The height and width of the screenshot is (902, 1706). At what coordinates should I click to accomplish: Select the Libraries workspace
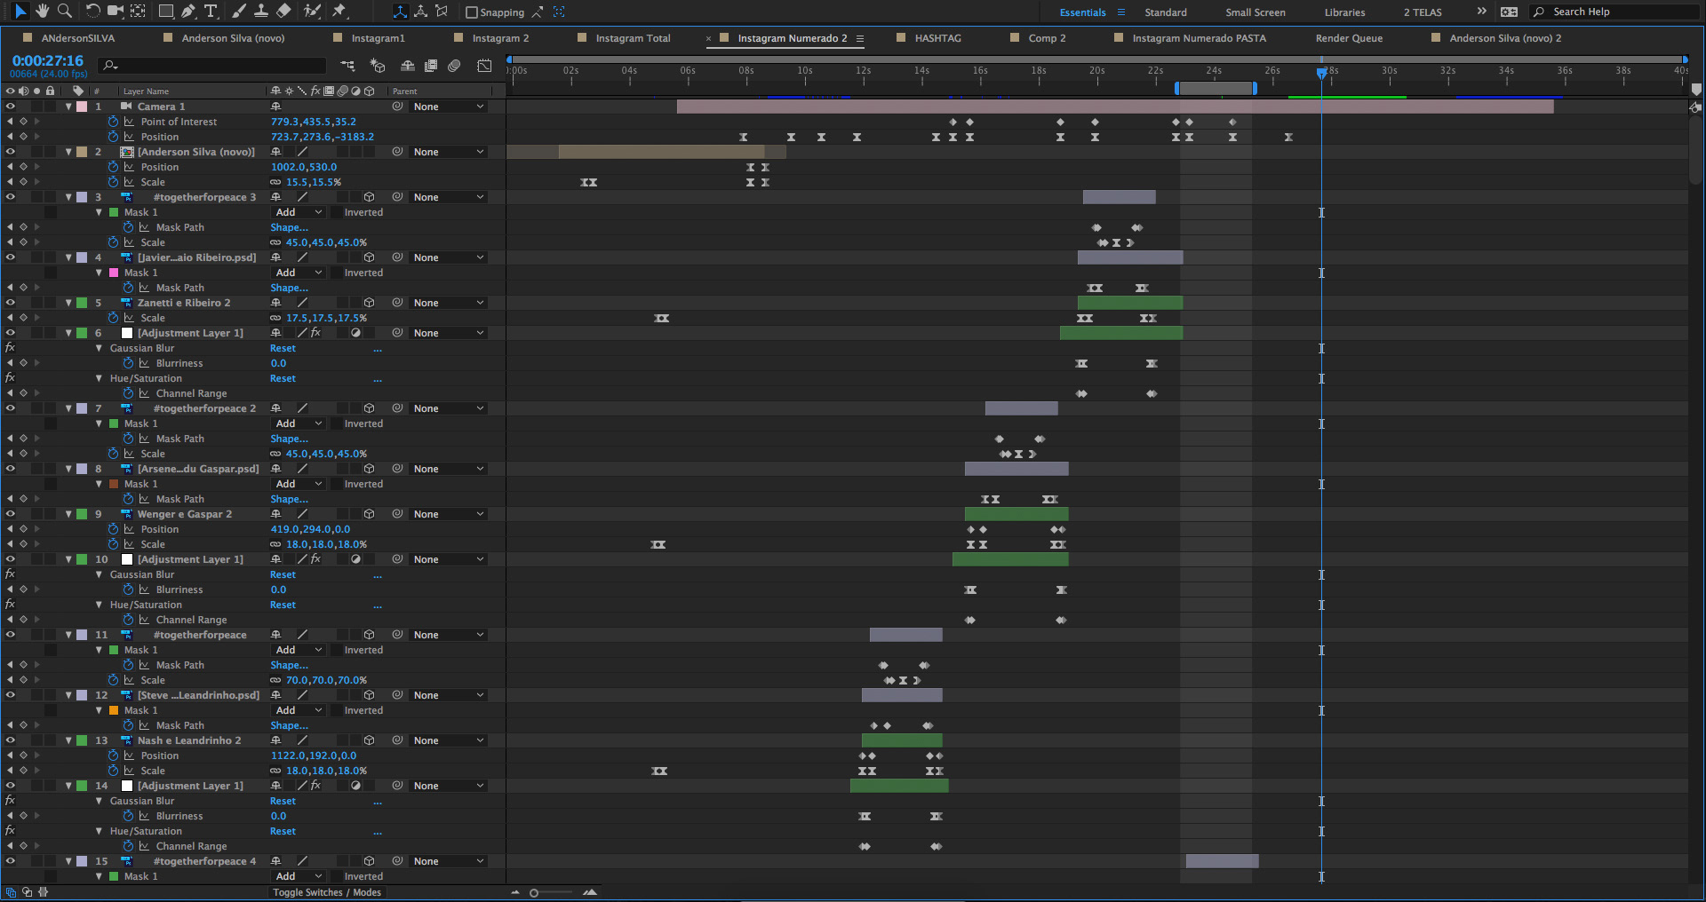click(x=1344, y=12)
